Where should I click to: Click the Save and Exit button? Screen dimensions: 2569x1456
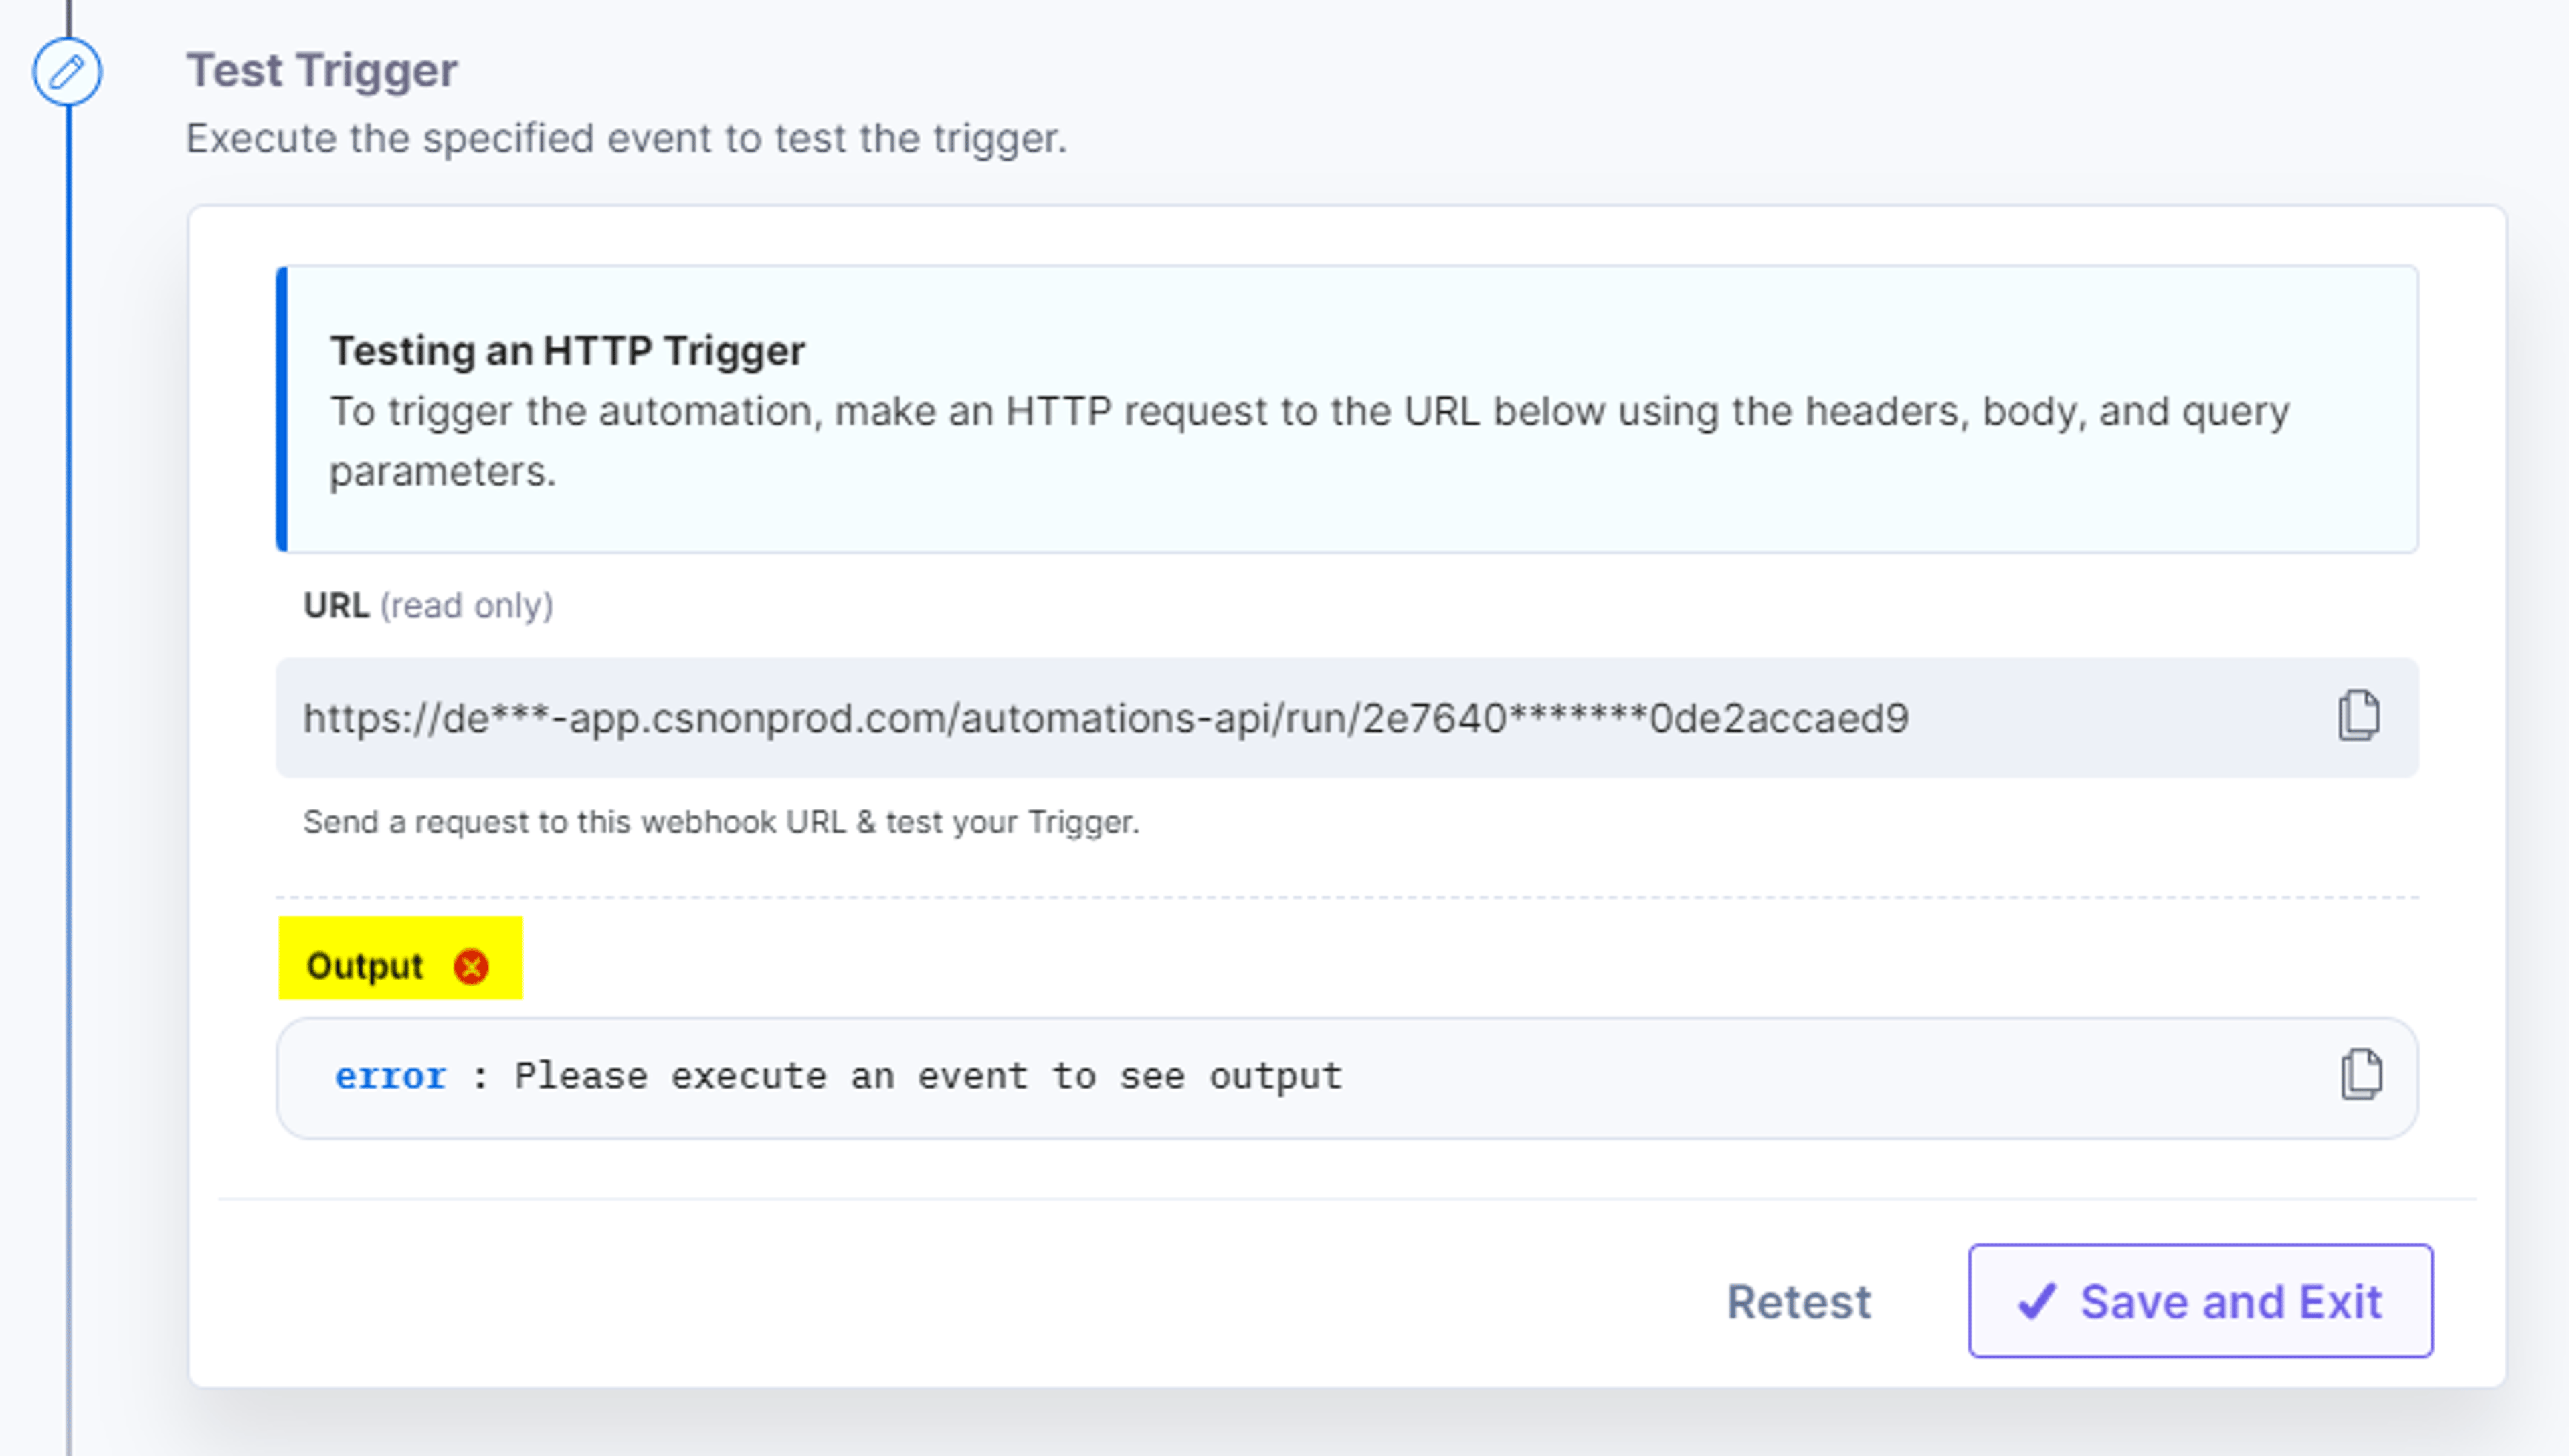(x=2200, y=1301)
